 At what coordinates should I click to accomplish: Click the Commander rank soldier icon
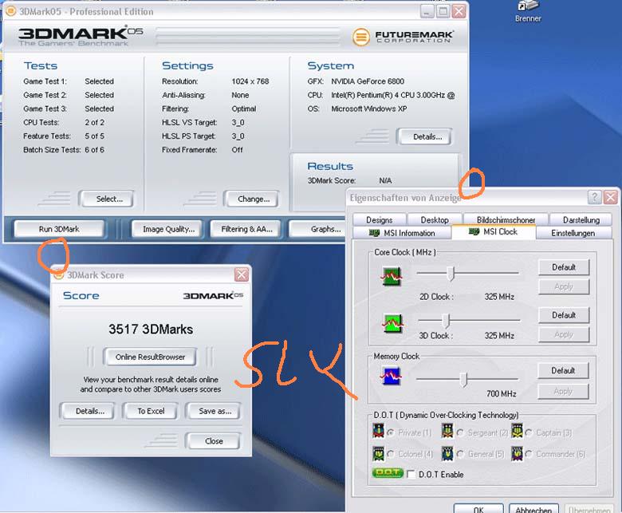click(x=517, y=453)
